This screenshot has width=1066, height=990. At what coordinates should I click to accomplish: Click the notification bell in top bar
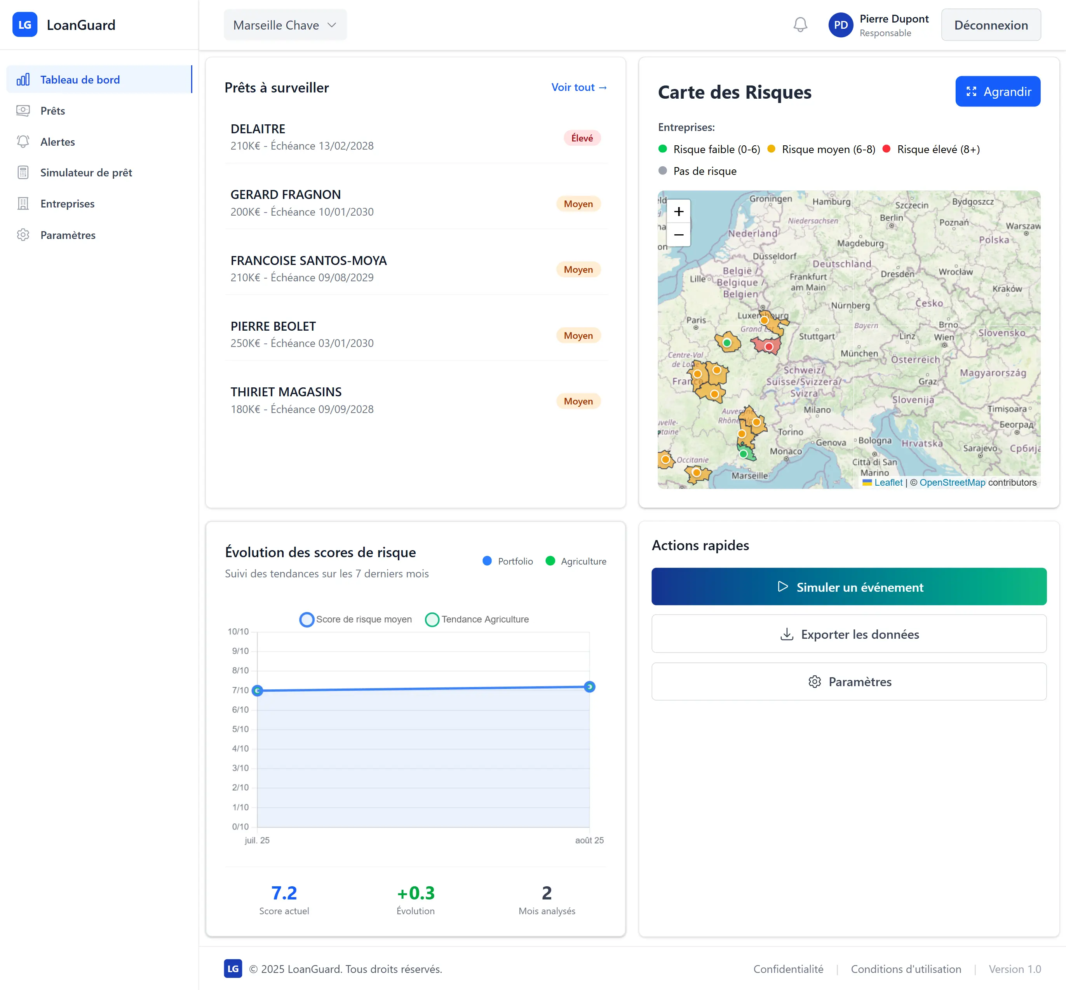point(800,24)
